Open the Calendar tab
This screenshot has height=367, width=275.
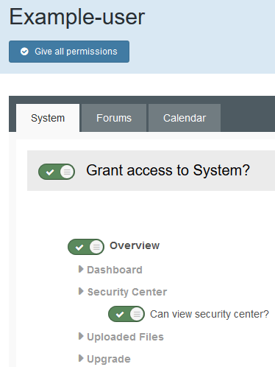click(185, 118)
